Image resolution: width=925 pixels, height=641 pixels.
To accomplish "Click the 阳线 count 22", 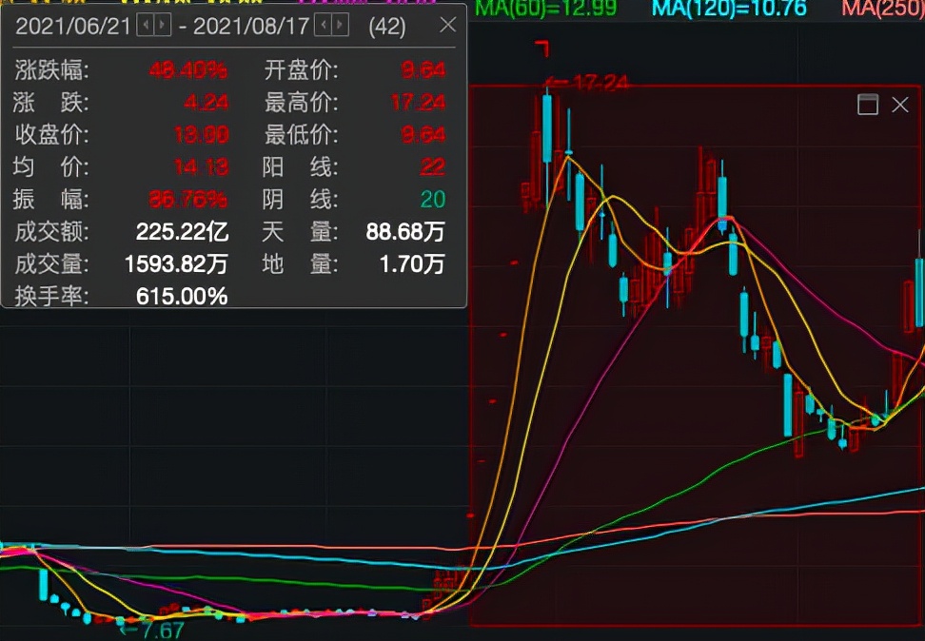I will coord(432,166).
